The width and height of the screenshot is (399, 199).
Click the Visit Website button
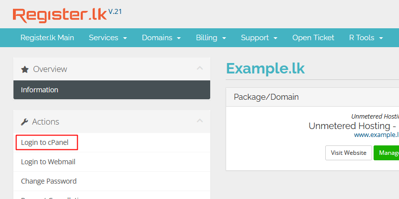coord(349,153)
